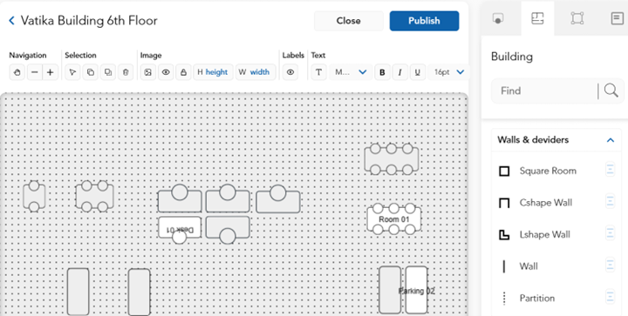This screenshot has height=316, width=628.
Task: Click the copy icon in the Selection group
Action: (91, 72)
